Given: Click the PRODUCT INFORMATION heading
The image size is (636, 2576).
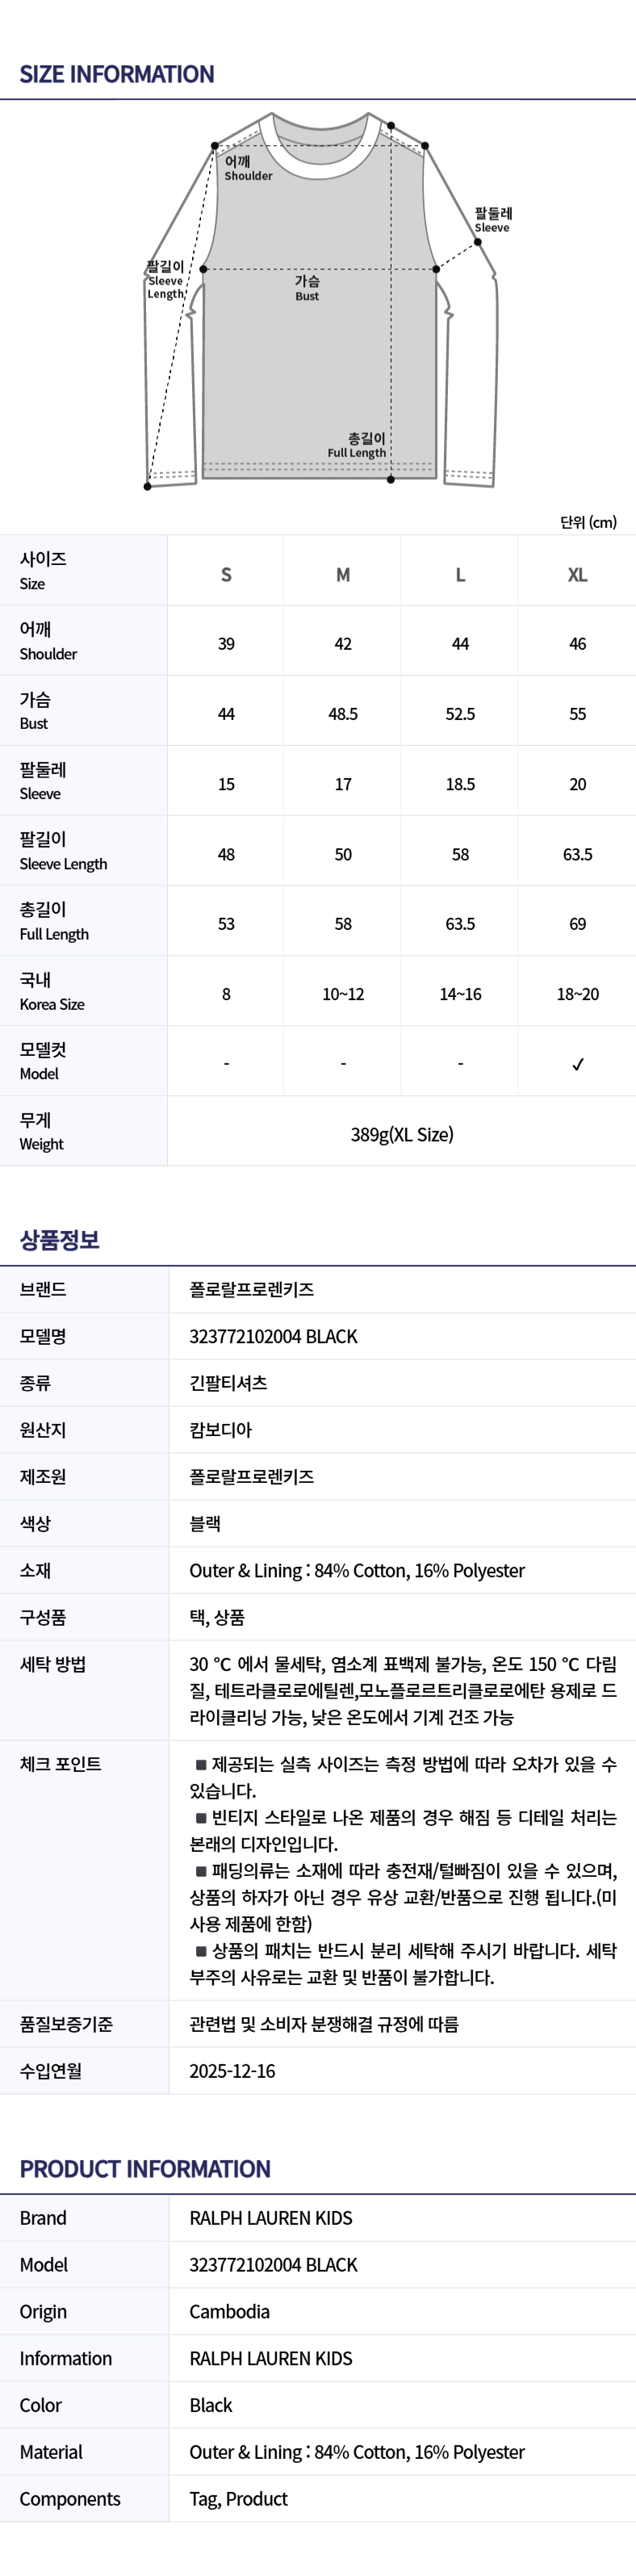Looking at the screenshot, I should click(145, 2169).
